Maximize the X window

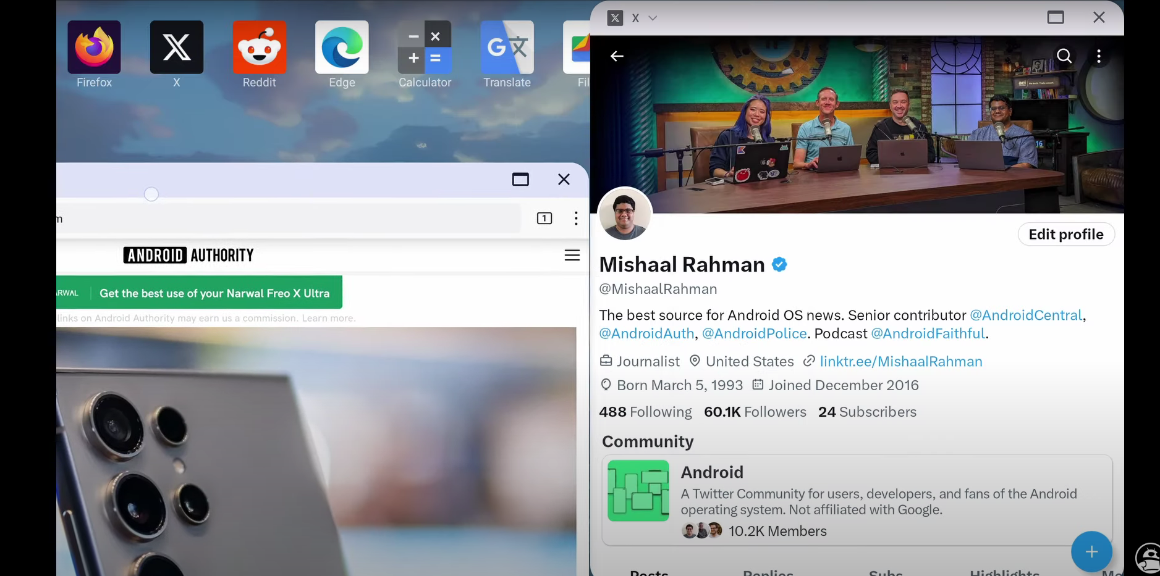click(x=1056, y=17)
